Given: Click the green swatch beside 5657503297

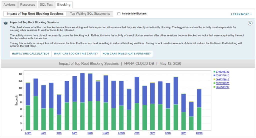Looking at the screenshot, I should [x=214, y=87].
